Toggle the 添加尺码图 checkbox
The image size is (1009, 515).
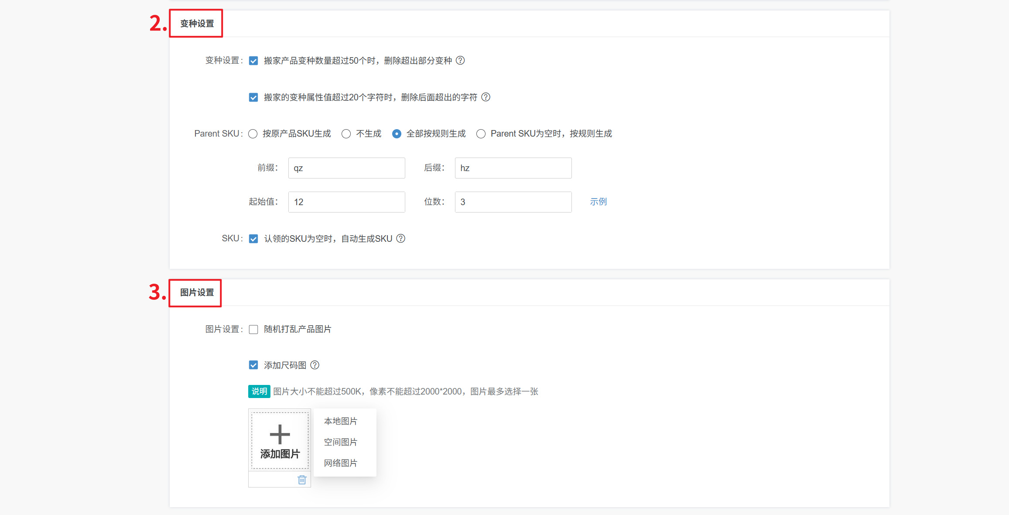(253, 365)
